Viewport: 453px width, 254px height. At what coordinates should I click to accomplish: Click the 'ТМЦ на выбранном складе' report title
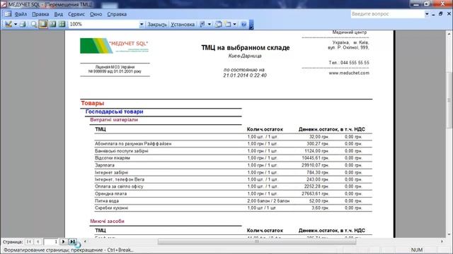coord(246,48)
